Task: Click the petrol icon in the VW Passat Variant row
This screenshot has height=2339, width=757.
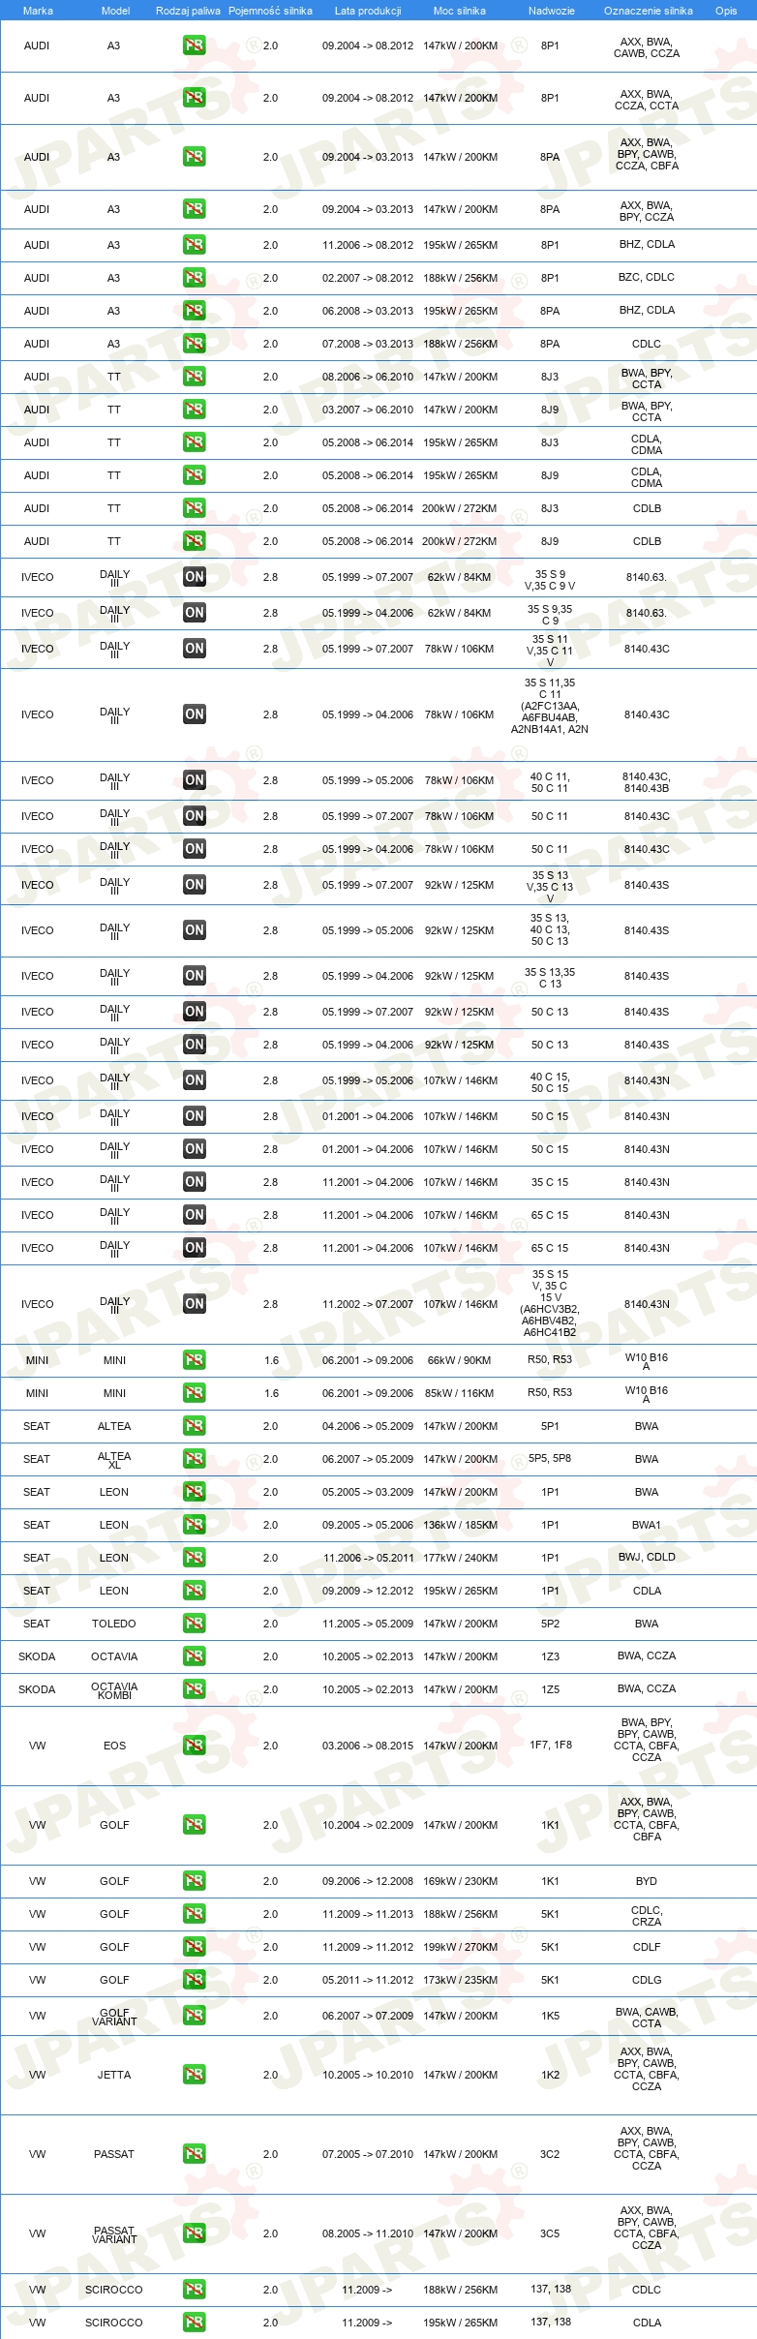Action: point(194,2233)
